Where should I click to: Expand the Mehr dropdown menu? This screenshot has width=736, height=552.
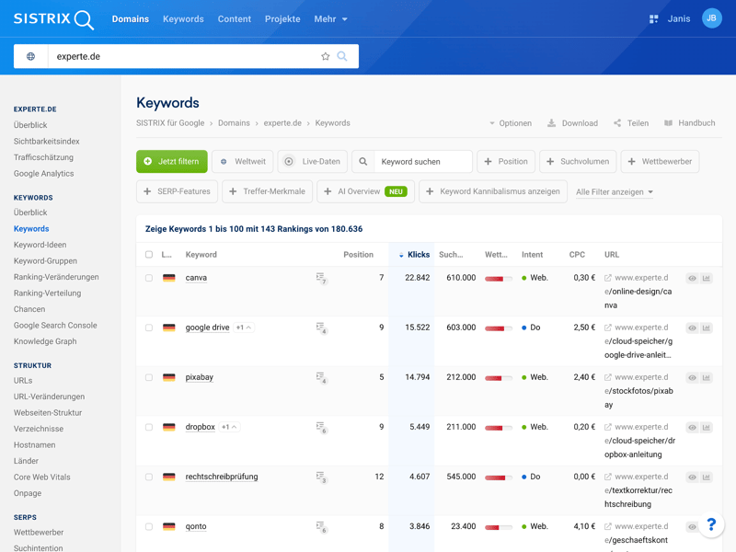(x=330, y=18)
